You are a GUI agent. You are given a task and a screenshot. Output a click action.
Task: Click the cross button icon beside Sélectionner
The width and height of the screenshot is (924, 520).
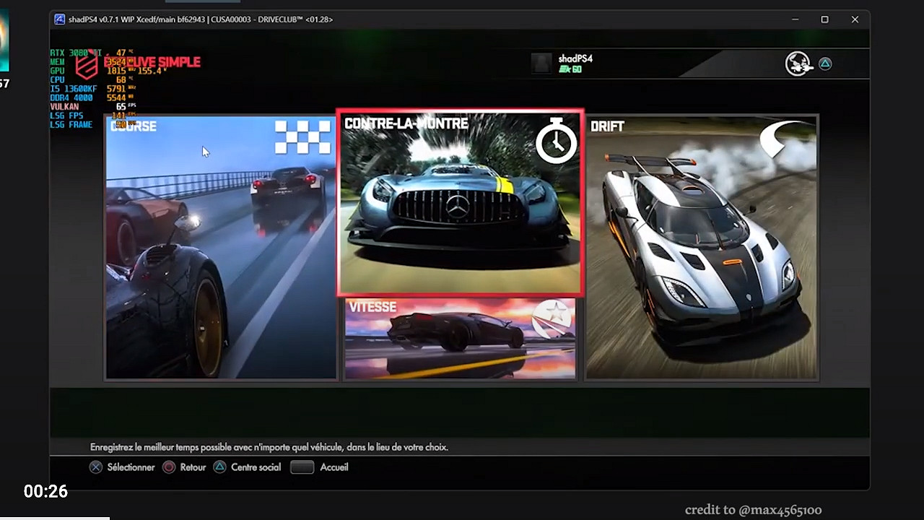point(96,467)
